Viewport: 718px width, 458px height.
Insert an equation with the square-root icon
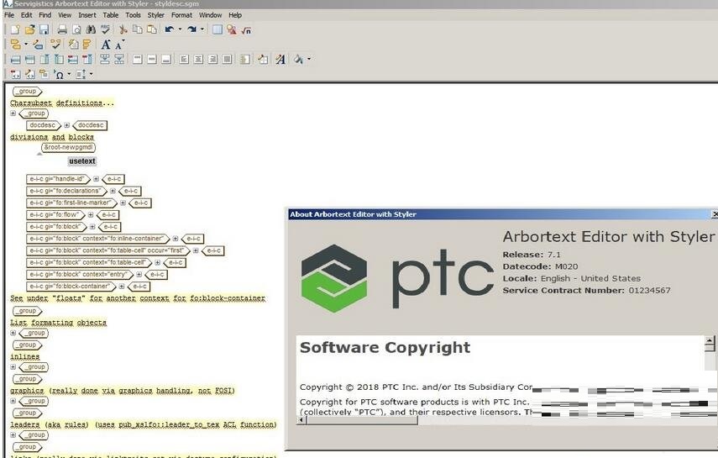point(246,30)
